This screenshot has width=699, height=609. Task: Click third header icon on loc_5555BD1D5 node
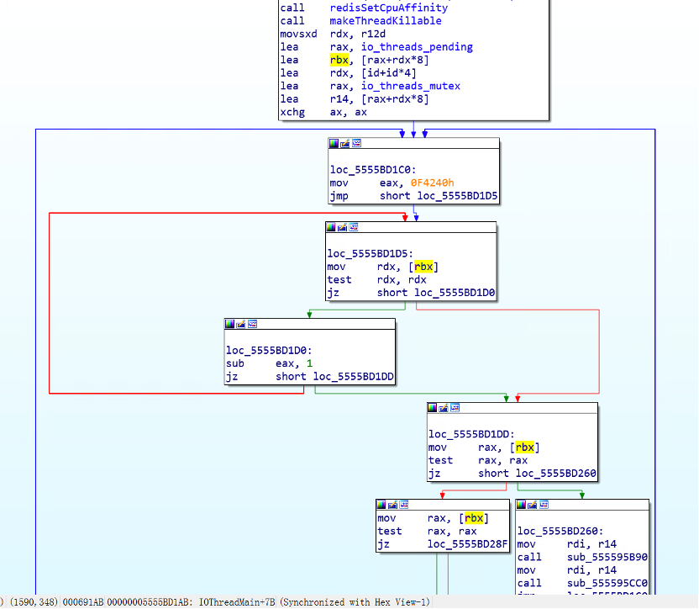coord(354,227)
